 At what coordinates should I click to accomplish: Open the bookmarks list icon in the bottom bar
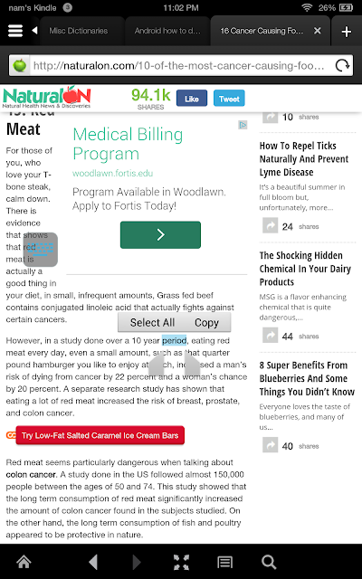225,562
